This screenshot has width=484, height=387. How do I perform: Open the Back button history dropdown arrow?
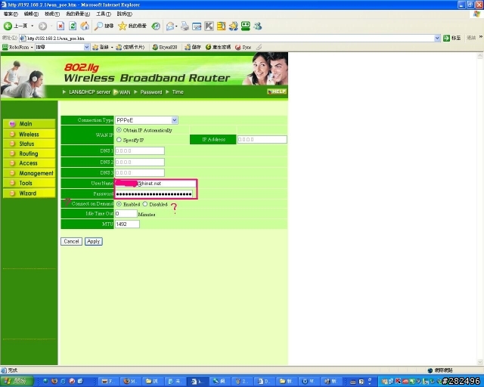(x=32, y=26)
